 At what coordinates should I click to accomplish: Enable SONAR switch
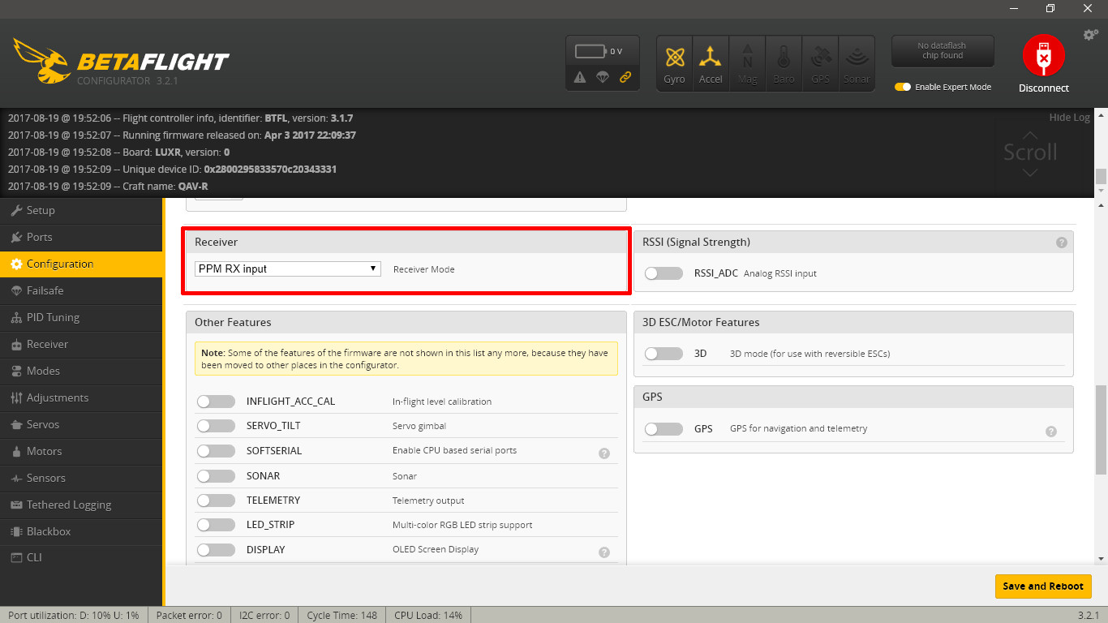pyautogui.click(x=216, y=475)
